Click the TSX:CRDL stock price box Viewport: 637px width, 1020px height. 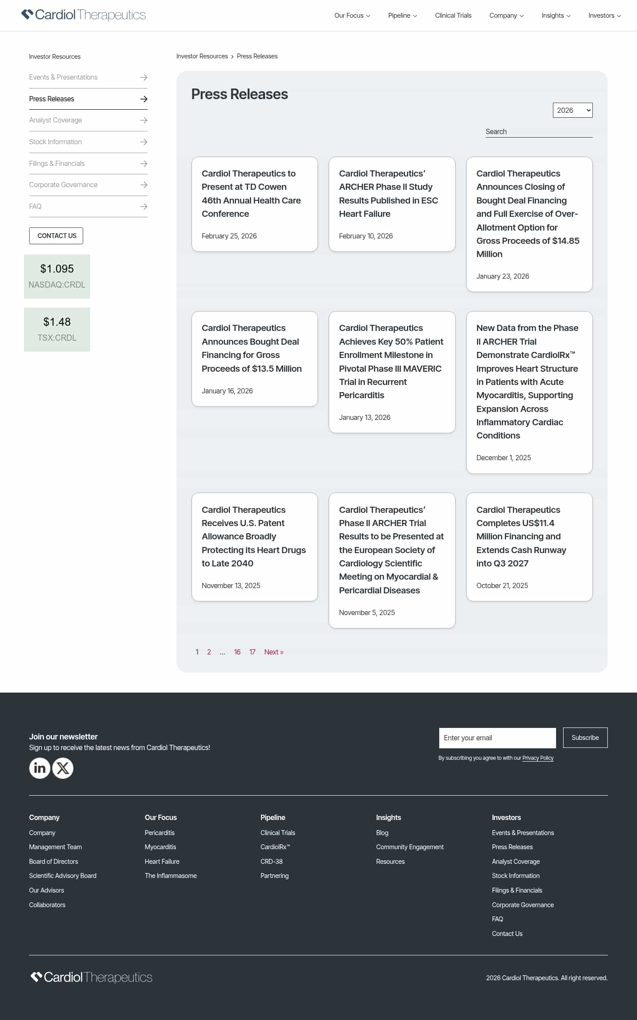click(x=57, y=330)
